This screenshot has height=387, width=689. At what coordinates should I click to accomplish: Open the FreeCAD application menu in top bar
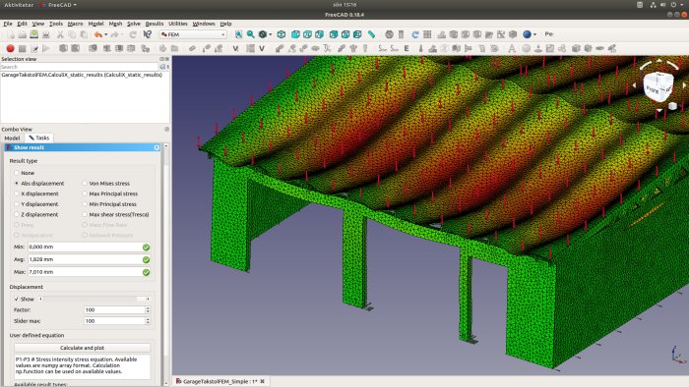coord(59,4)
